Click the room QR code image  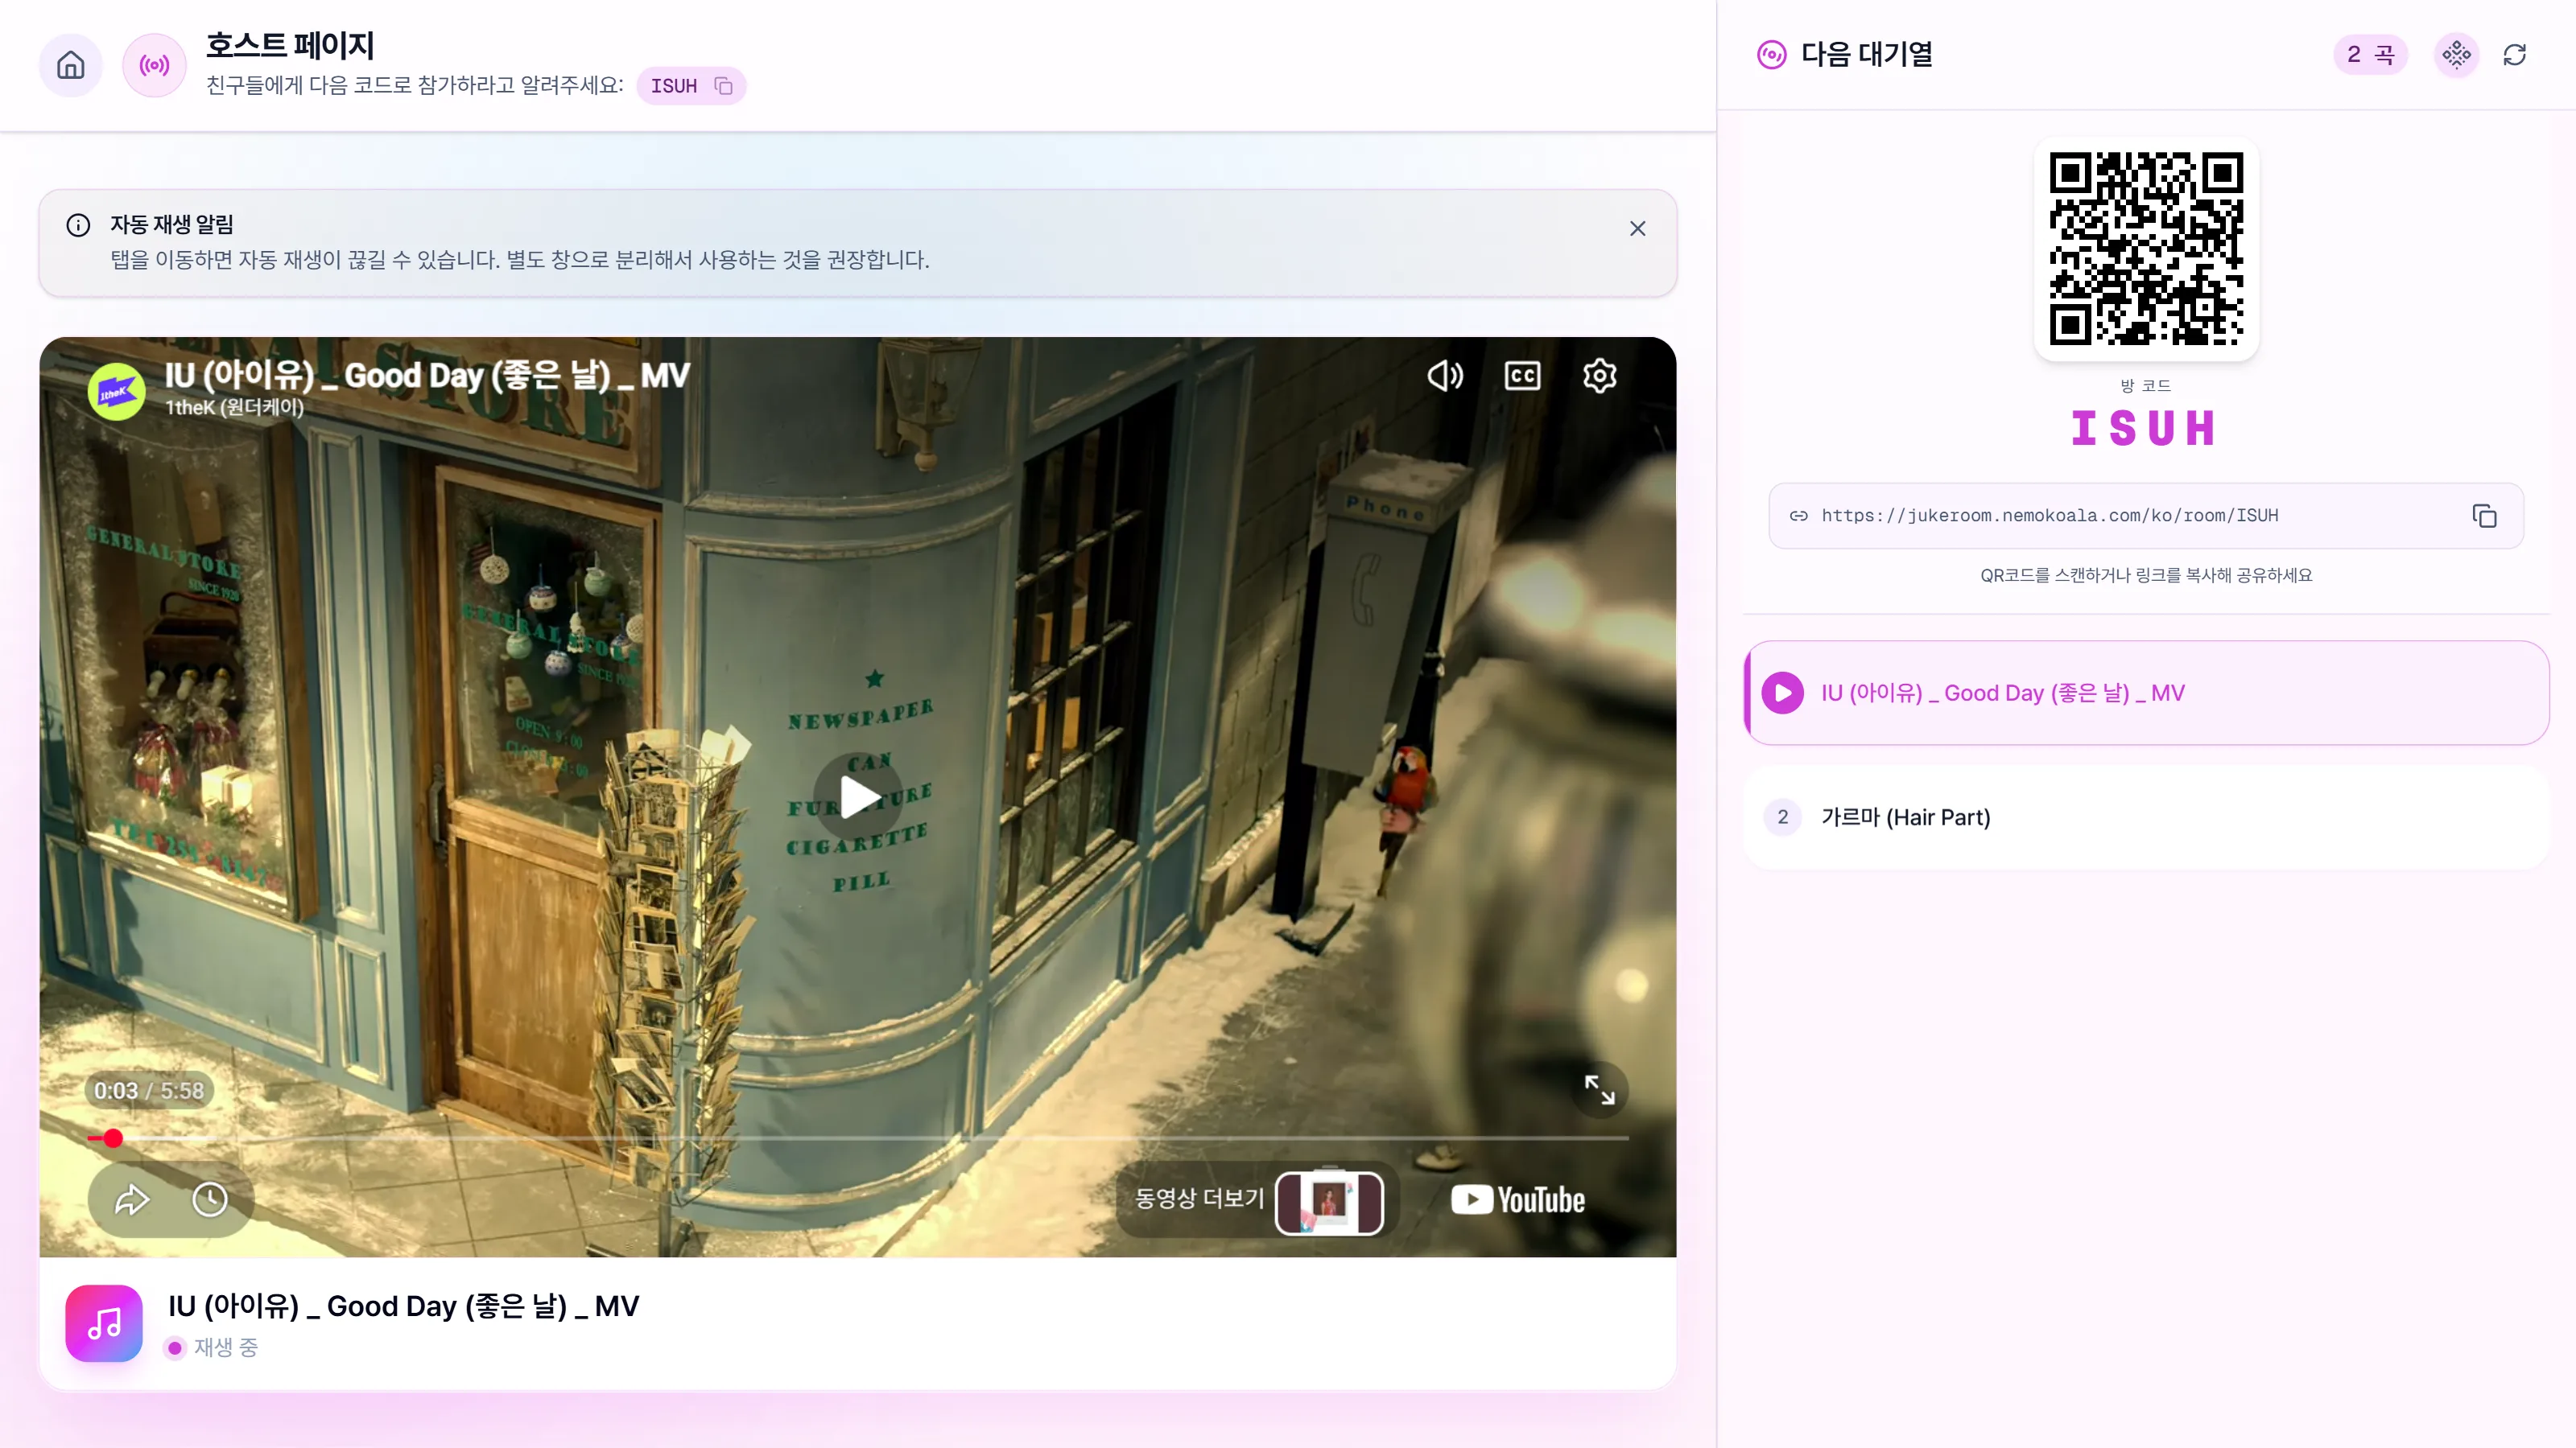tap(2146, 249)
